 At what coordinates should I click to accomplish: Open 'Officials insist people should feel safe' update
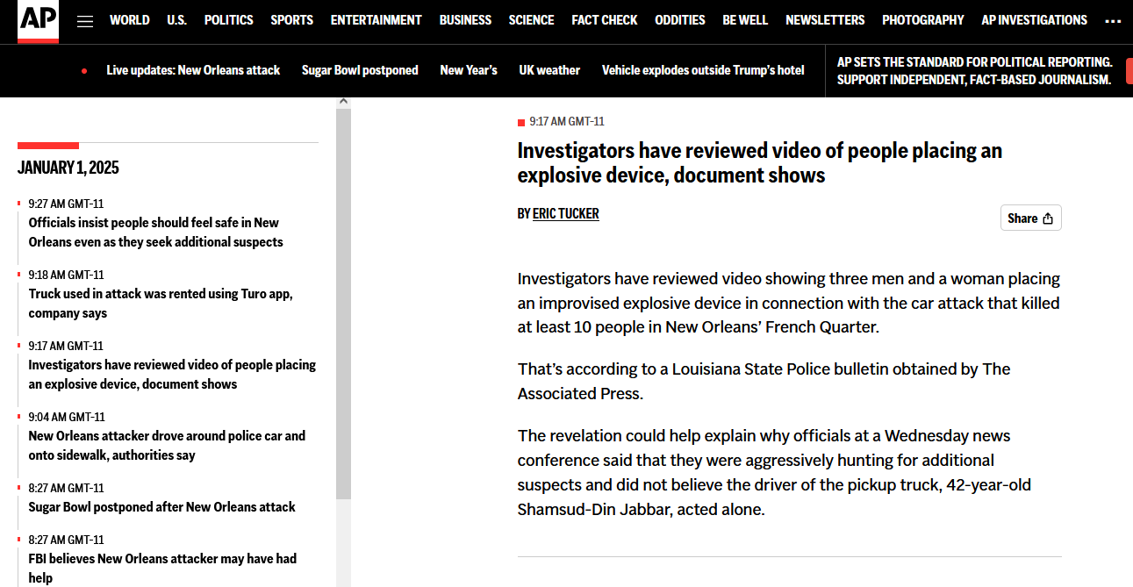point(155,233)
